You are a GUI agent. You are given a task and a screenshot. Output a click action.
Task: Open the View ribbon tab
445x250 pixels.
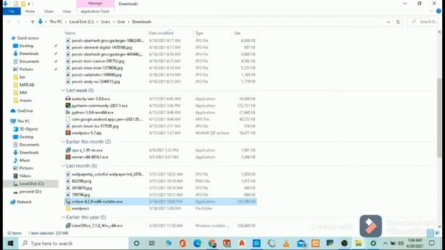67,11
